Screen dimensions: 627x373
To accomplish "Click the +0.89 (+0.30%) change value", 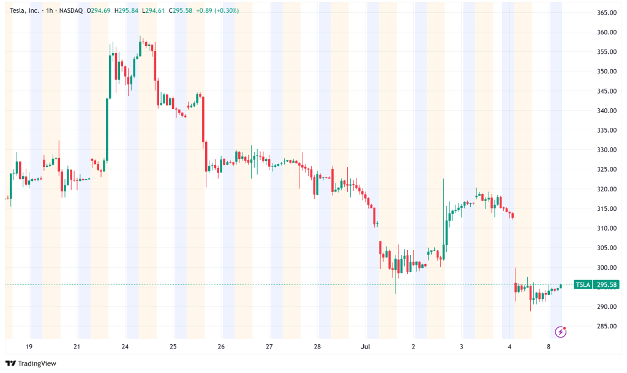I will (217, 10).
